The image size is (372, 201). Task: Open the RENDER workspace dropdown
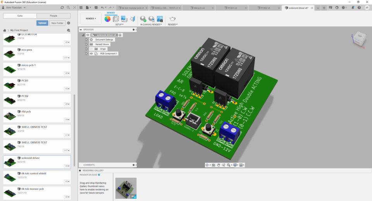coord(91,19)
